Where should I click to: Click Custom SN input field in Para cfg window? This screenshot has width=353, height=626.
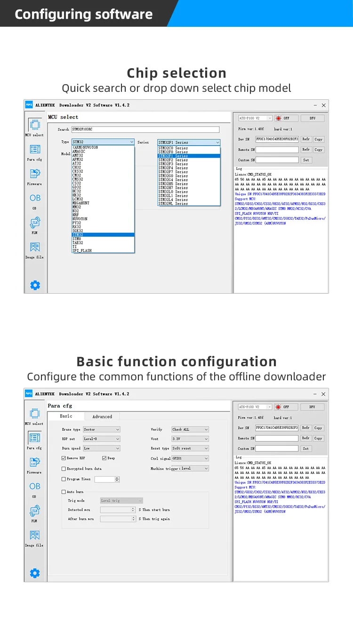tap(277, 449)
